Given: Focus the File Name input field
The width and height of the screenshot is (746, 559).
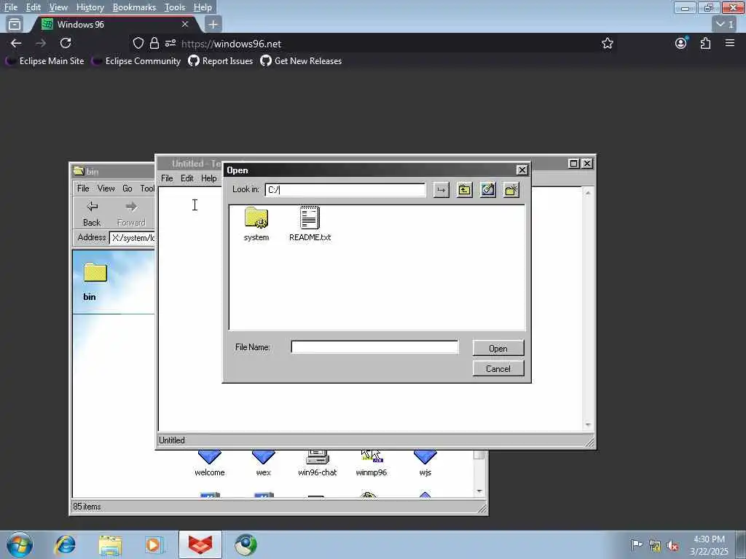Looking at the screenshot, I should (x=374, y=347).
